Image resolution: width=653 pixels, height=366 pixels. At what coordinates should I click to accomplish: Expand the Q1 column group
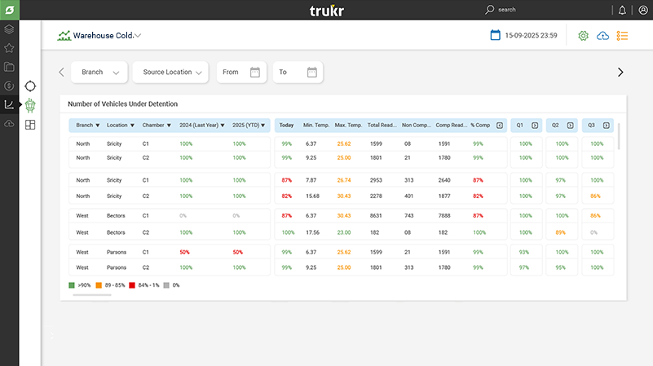click(535, 126)
